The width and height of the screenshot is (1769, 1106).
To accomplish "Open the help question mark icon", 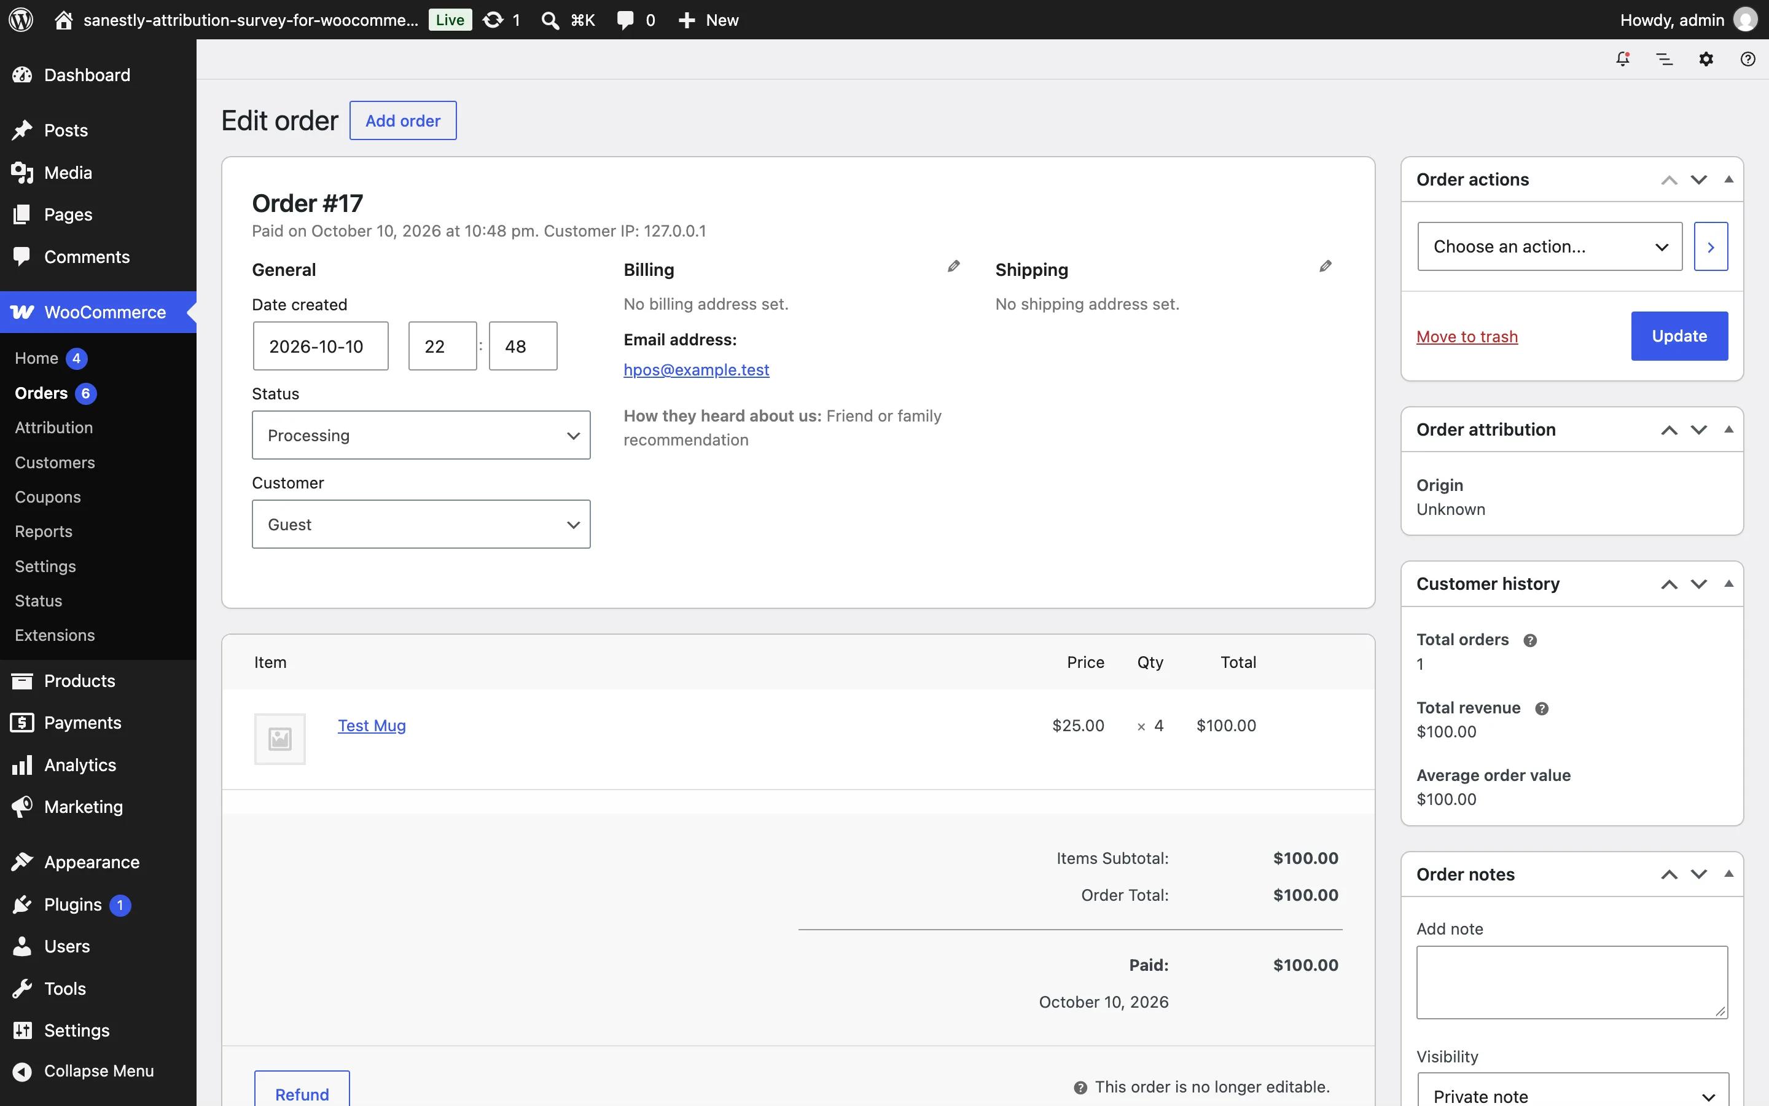I will coord(1748,59).
